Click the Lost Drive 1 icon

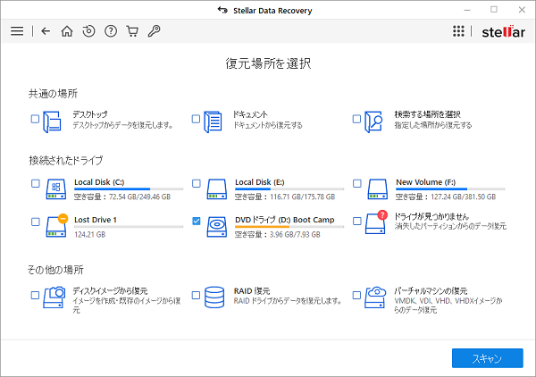56,227
